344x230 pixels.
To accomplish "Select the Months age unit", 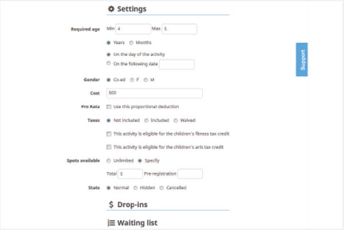I will [x=131, y=42].
